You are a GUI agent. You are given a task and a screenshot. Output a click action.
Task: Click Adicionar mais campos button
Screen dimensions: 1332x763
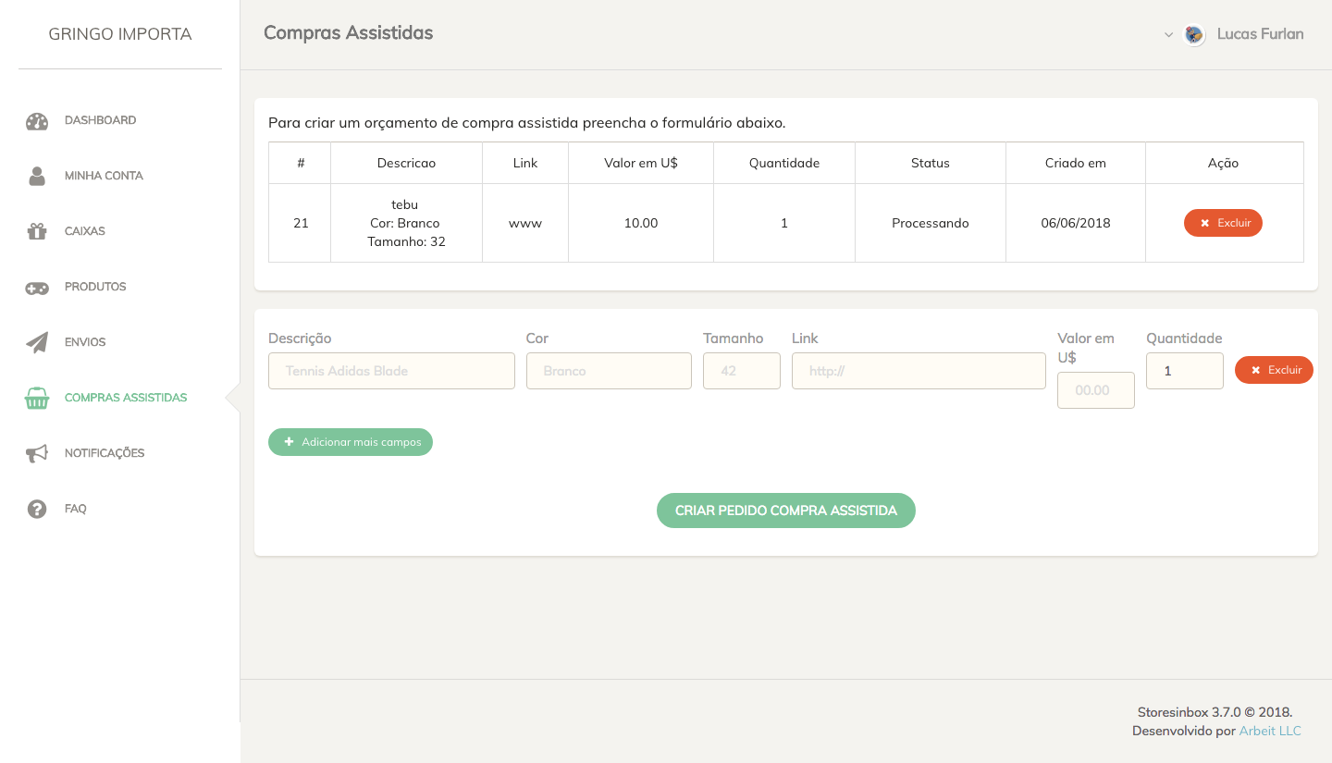point(351,442)
